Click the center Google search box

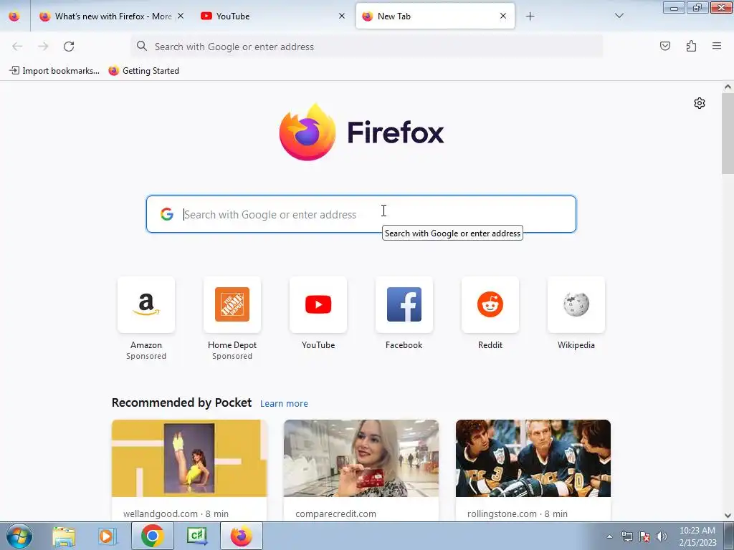(361, 214)
